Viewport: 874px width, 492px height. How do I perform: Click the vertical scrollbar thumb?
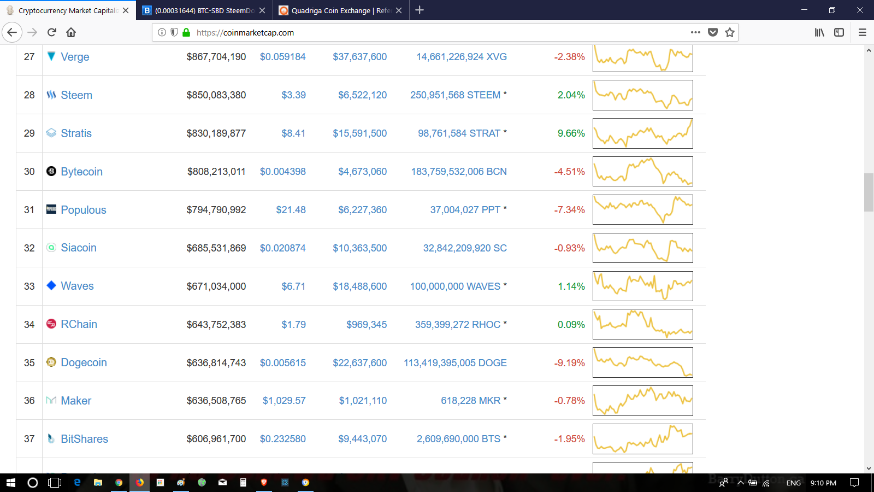pyautogui.click(x=869, y=192)
